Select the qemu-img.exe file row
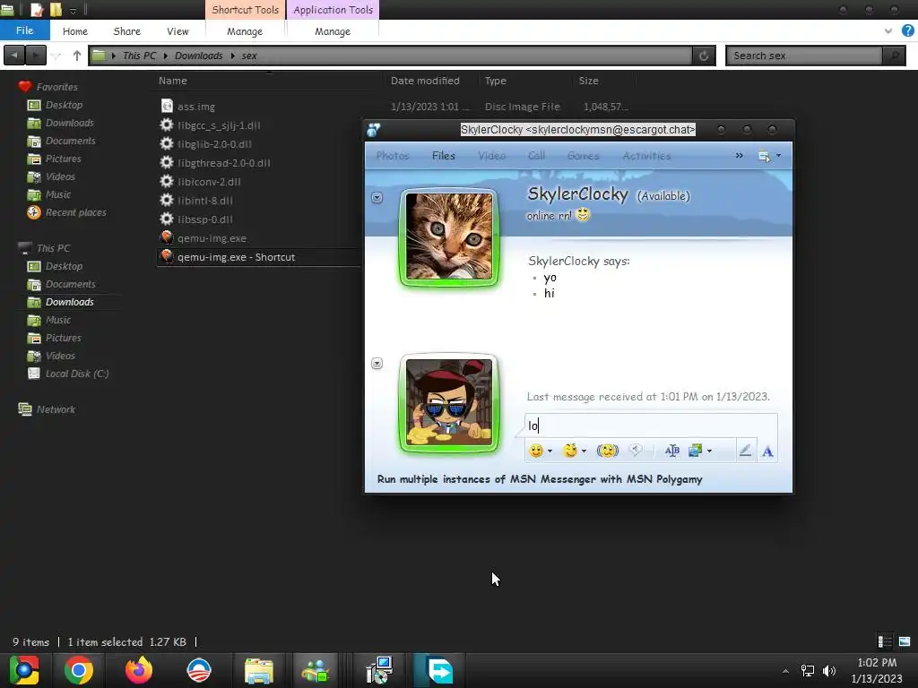The width and height of the screenshot is (918, 688). pyautogui.click(x=212, y=238)
